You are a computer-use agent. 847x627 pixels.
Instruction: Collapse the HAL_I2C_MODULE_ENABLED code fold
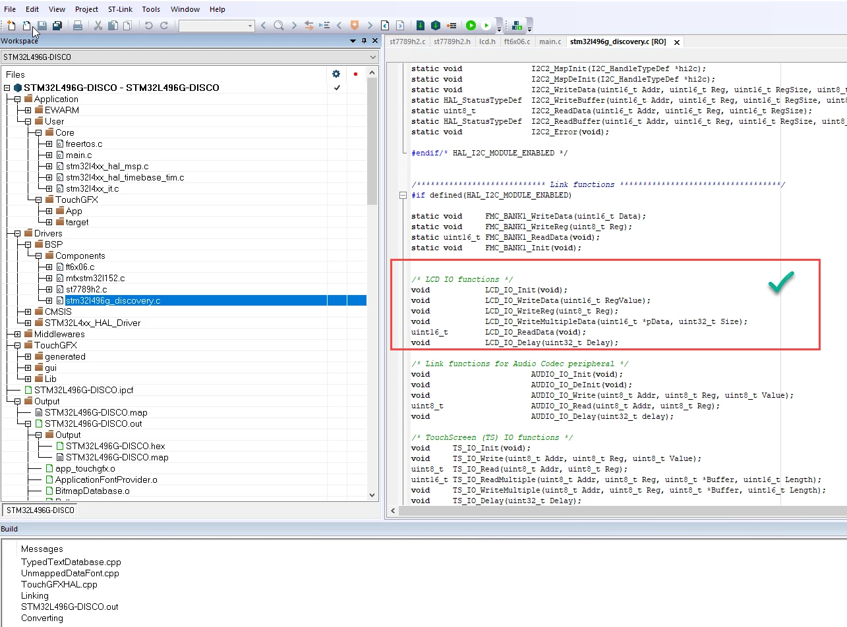403,196
